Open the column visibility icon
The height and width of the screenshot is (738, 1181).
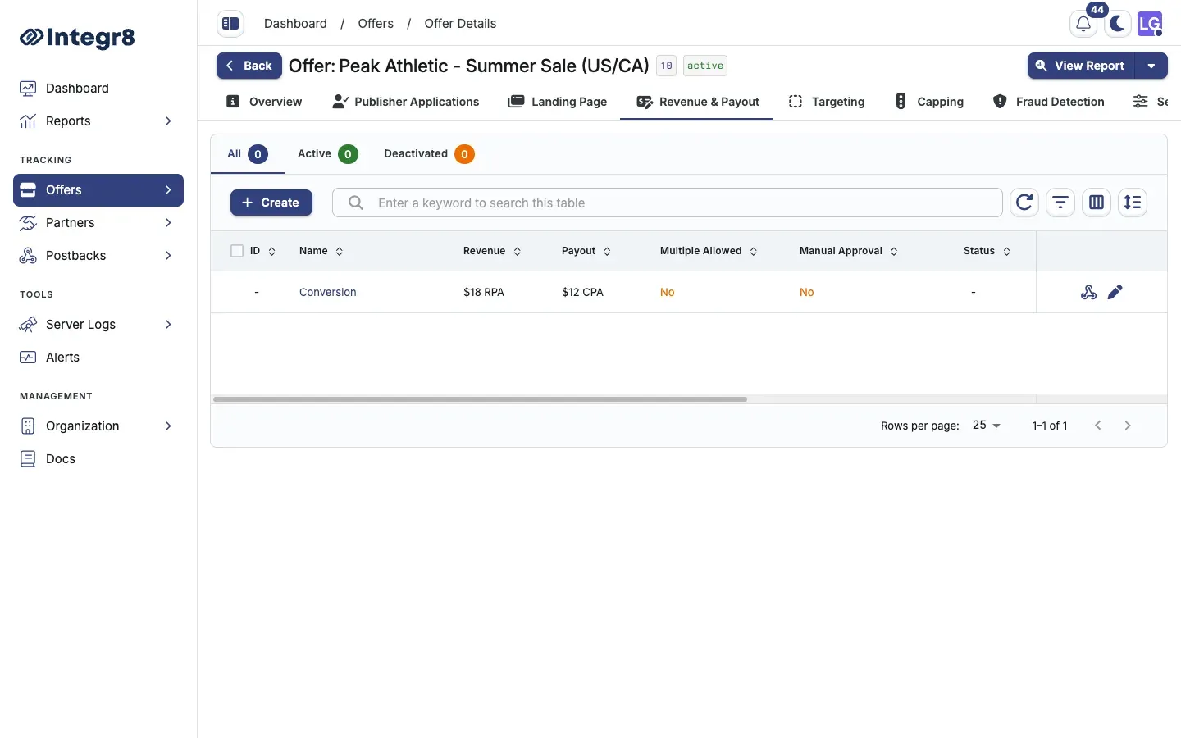coord(1097,203)
